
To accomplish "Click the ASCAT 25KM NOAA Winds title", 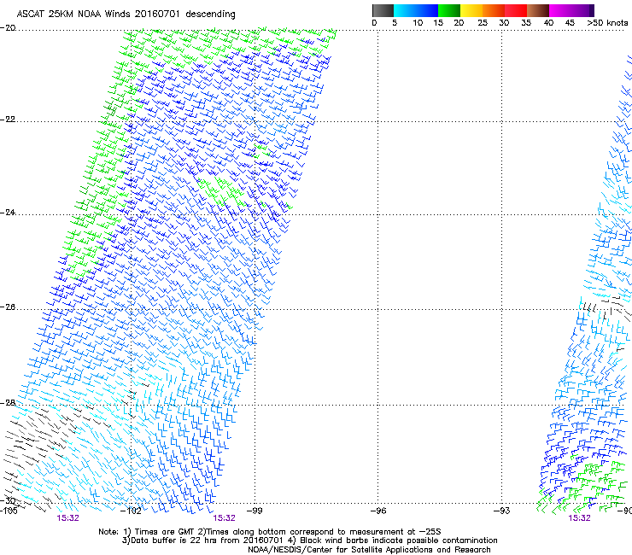I will pyautogui.click(x=126, y=14).
